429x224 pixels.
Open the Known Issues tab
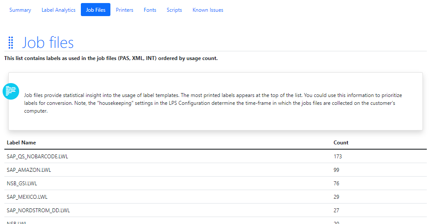coord(208,10)
